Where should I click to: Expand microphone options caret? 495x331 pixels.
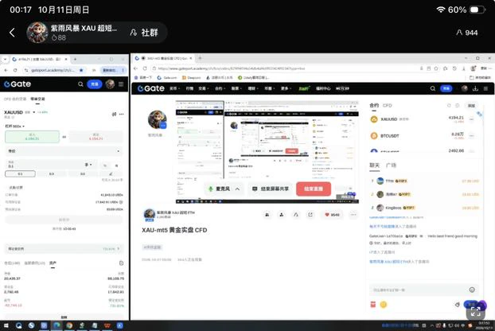click(x=237, y=189)
